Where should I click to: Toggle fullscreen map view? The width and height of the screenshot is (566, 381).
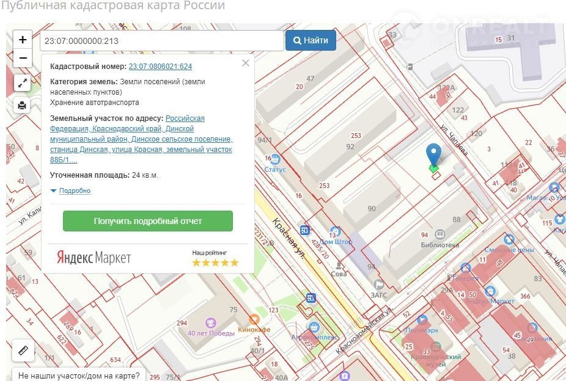point(23,82)
